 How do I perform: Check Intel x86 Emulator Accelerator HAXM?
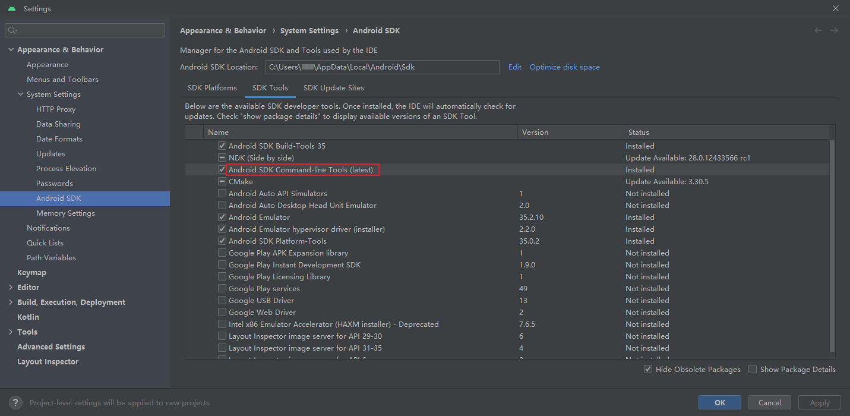point(222,324)
